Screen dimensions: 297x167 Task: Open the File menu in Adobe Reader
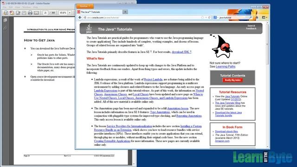point(4,7)
